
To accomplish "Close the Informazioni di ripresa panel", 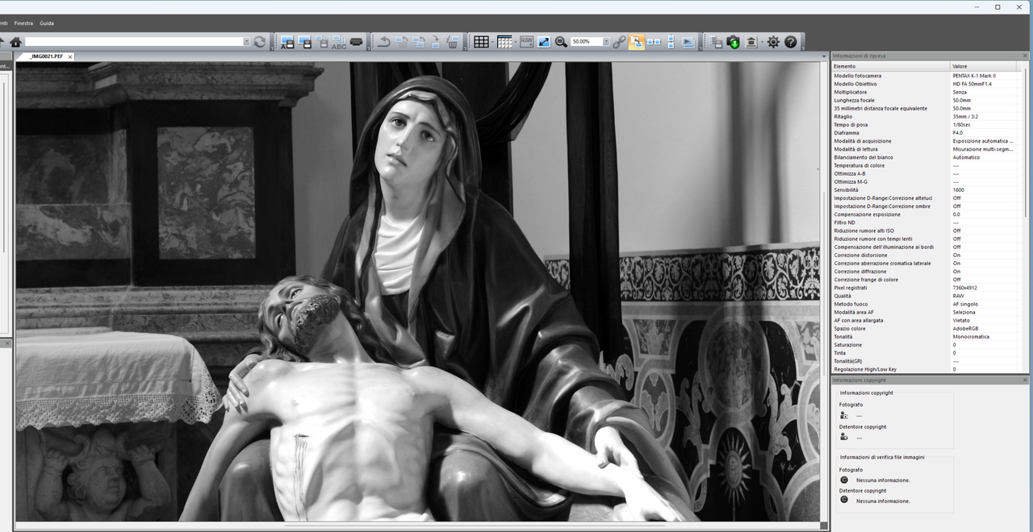I will pyautogui.click(x=1025, y=56).
